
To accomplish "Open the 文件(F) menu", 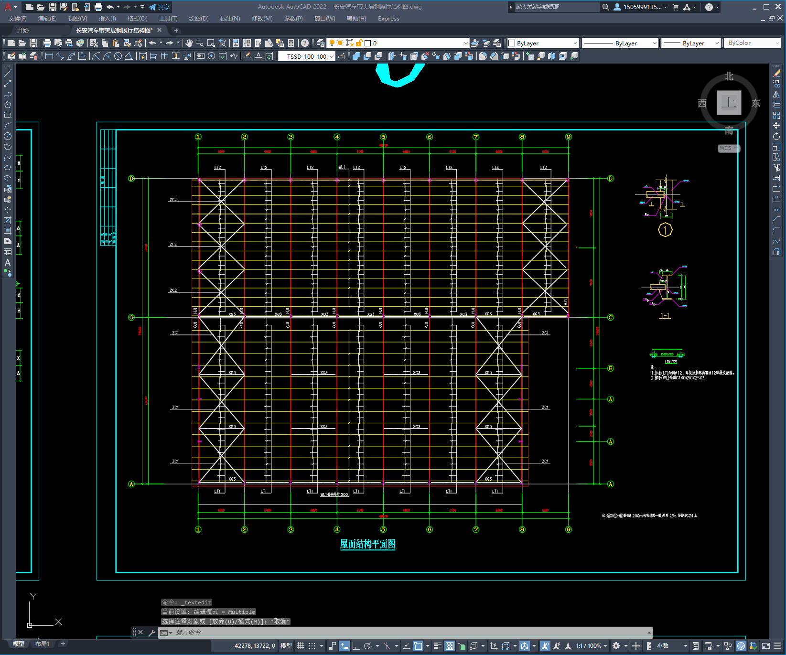I will pos(18,19).
